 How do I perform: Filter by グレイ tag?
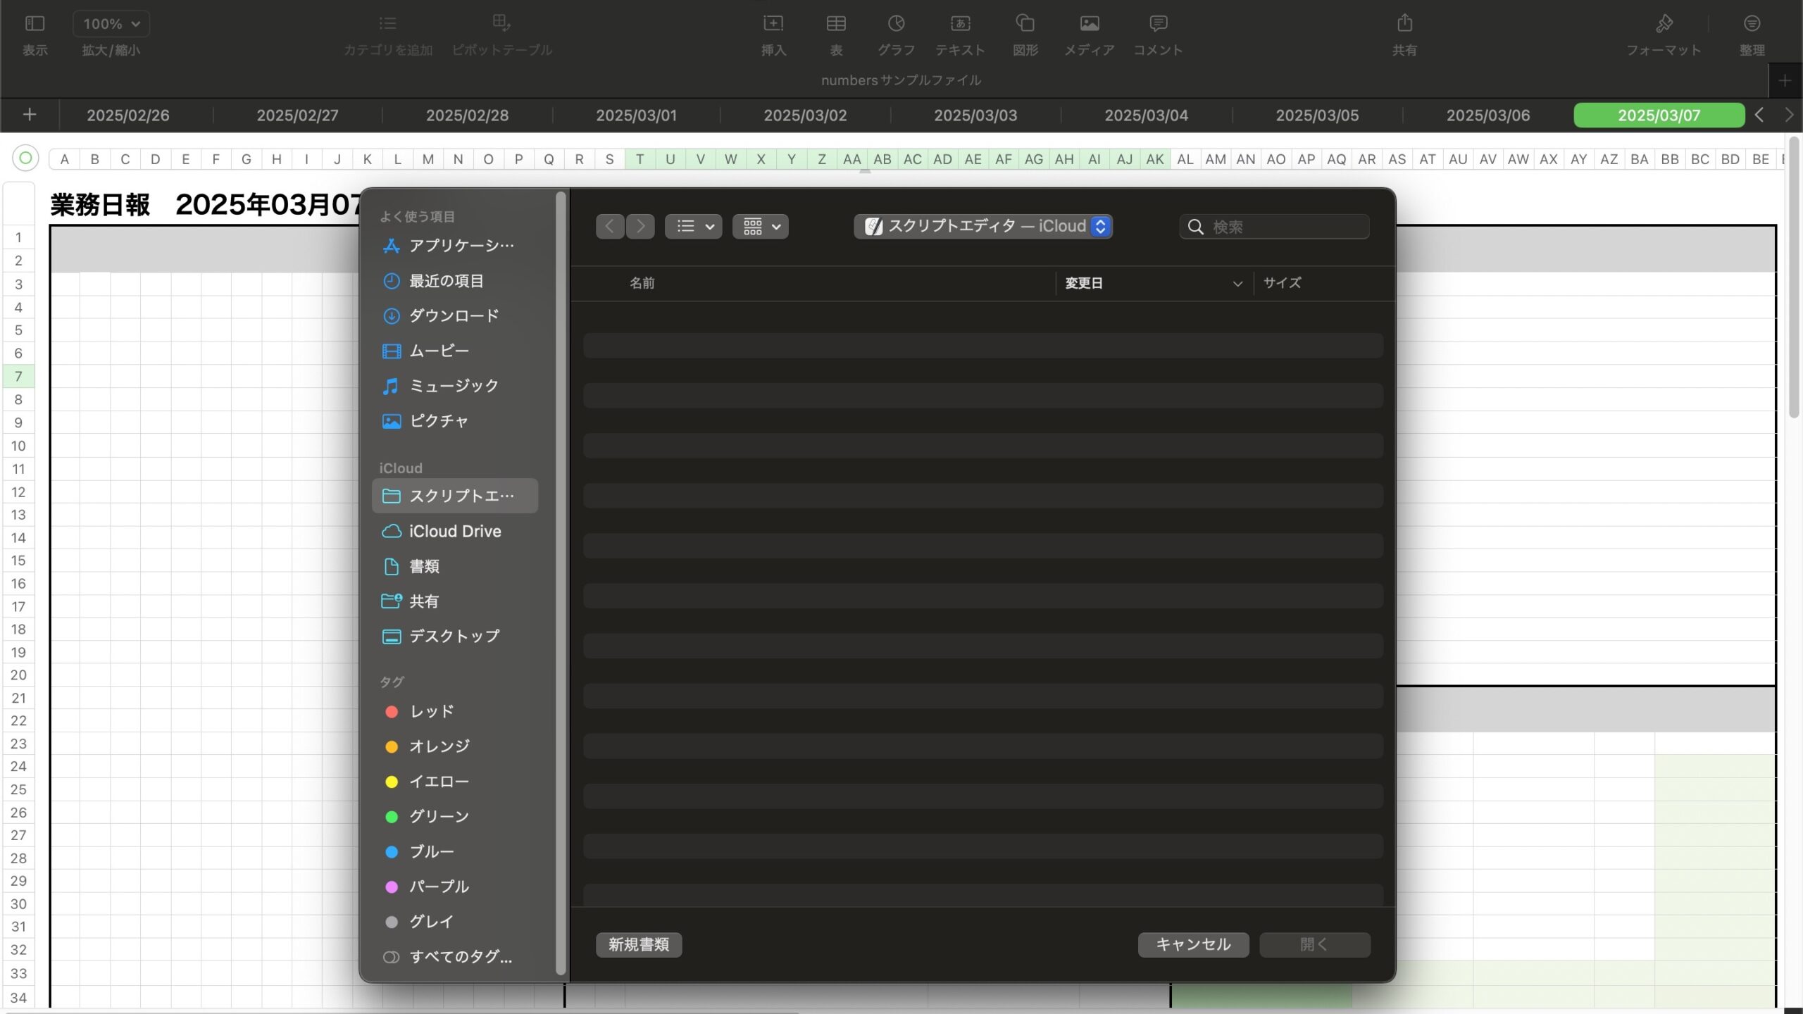coord(455,922)
